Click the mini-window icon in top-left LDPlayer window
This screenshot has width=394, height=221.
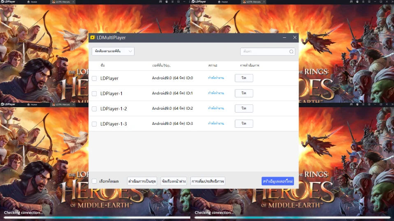click(x=178, y=2)
